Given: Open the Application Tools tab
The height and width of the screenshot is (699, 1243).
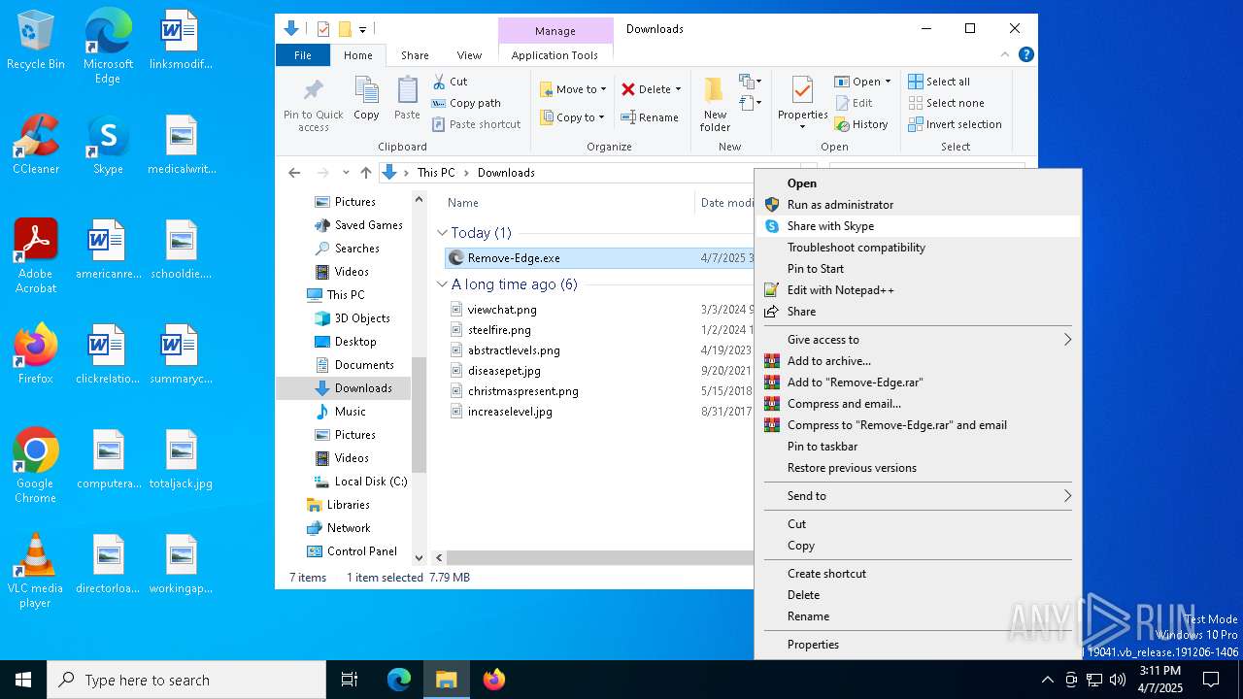Looking at the screenshot, I should click(554, 55).
